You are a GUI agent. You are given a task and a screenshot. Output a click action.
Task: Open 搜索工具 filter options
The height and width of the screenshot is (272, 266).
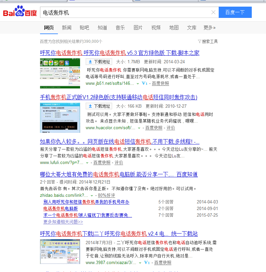[x=208, y=41]
